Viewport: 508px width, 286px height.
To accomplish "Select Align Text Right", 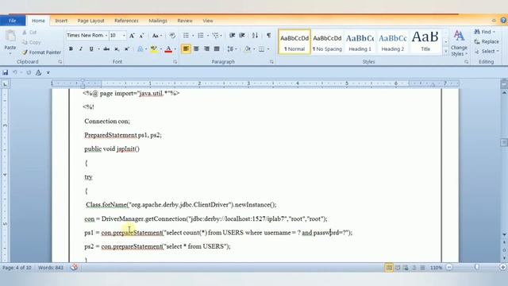I will [x=206, y=49].
